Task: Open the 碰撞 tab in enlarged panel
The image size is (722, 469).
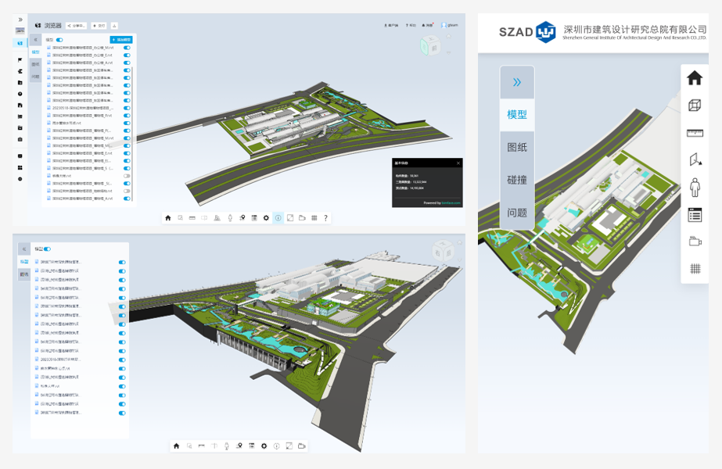Action: 516,180
